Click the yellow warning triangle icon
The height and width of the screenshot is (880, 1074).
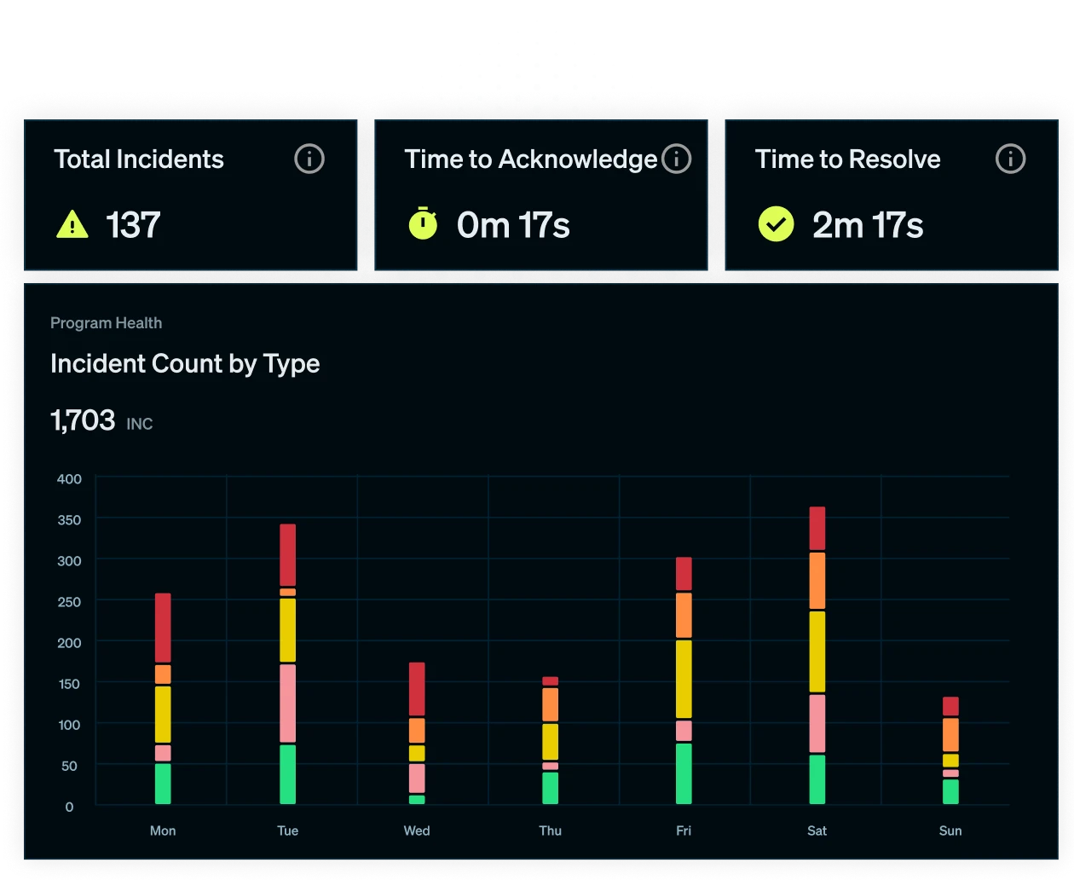72,225
